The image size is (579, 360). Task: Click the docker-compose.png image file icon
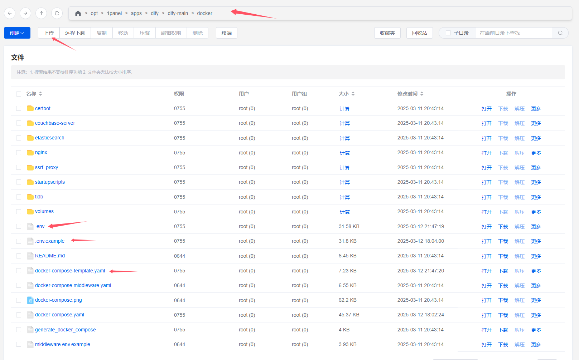click(30, 300)
